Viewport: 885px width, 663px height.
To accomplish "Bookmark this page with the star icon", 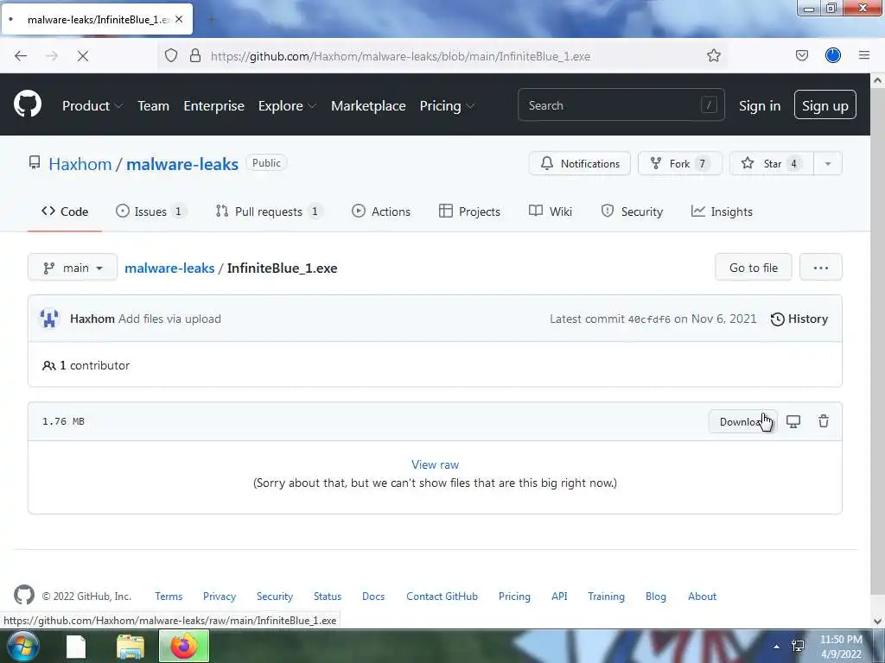I will (x=713, y=55).
